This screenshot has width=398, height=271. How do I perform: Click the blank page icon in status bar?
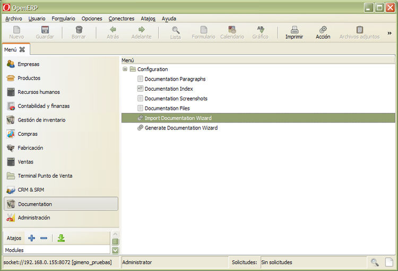point(389,262)
